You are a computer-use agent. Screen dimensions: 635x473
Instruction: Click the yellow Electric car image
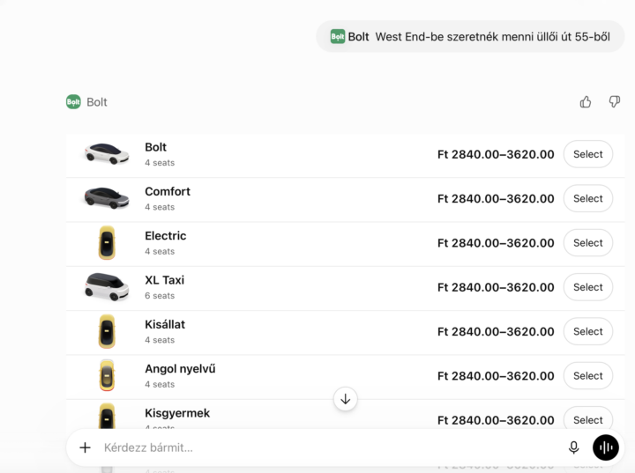[x=107, y=243]
